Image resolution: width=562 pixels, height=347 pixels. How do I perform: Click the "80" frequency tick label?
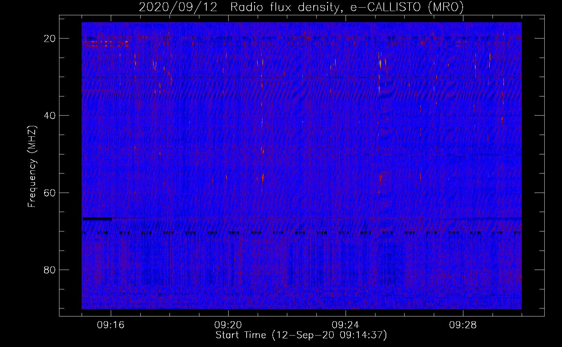50,270
